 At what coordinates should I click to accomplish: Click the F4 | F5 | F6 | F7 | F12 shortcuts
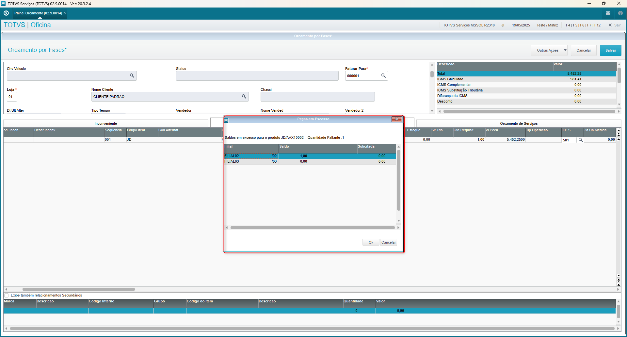[x=583, y=25]
